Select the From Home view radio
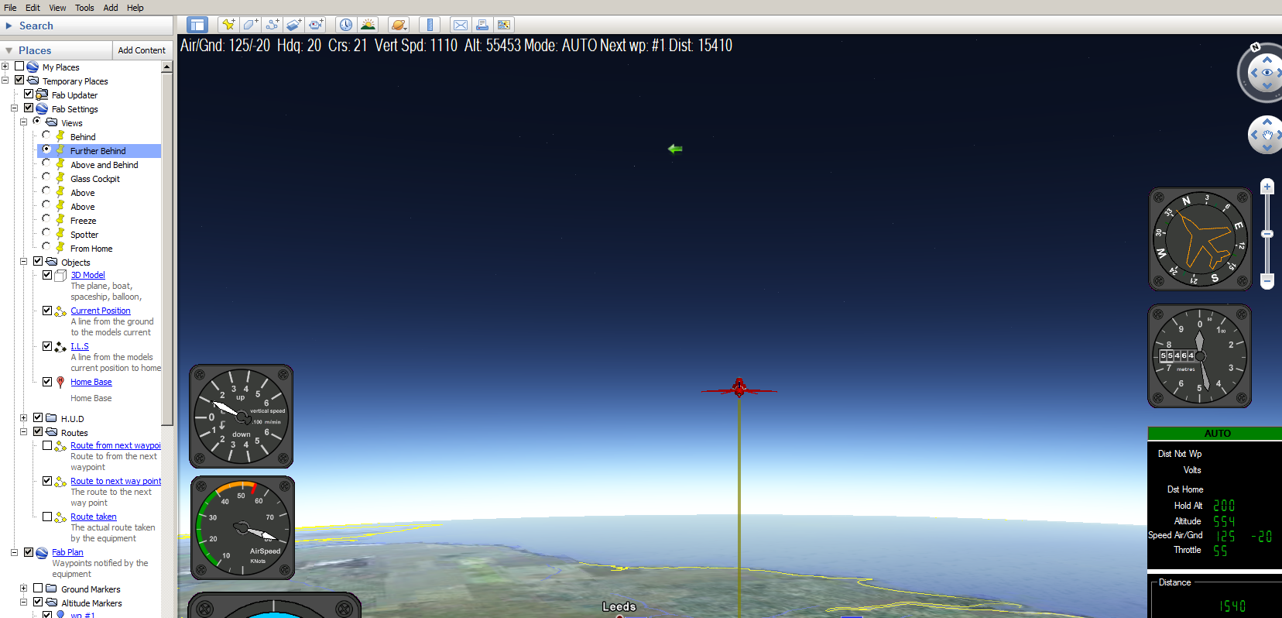This screenshot has width=1282, height=618. coord(46,247)
